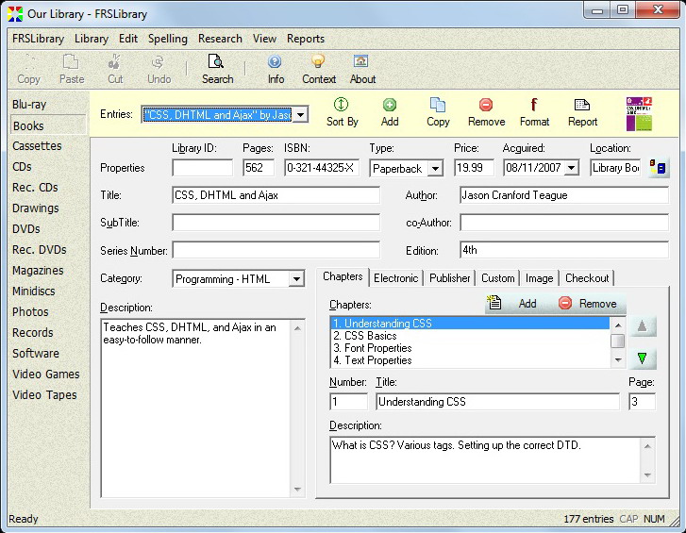Click book Description scroll down arrow
686x533 pixels.
point(297,490)
